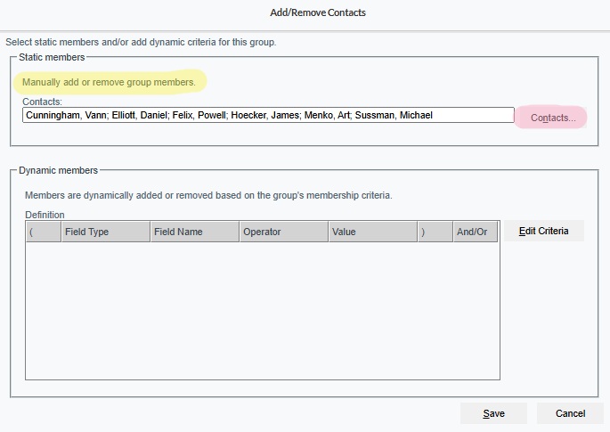
Task: Click the highlighted 'Manually add or remove' text
Action: point(109,82)
